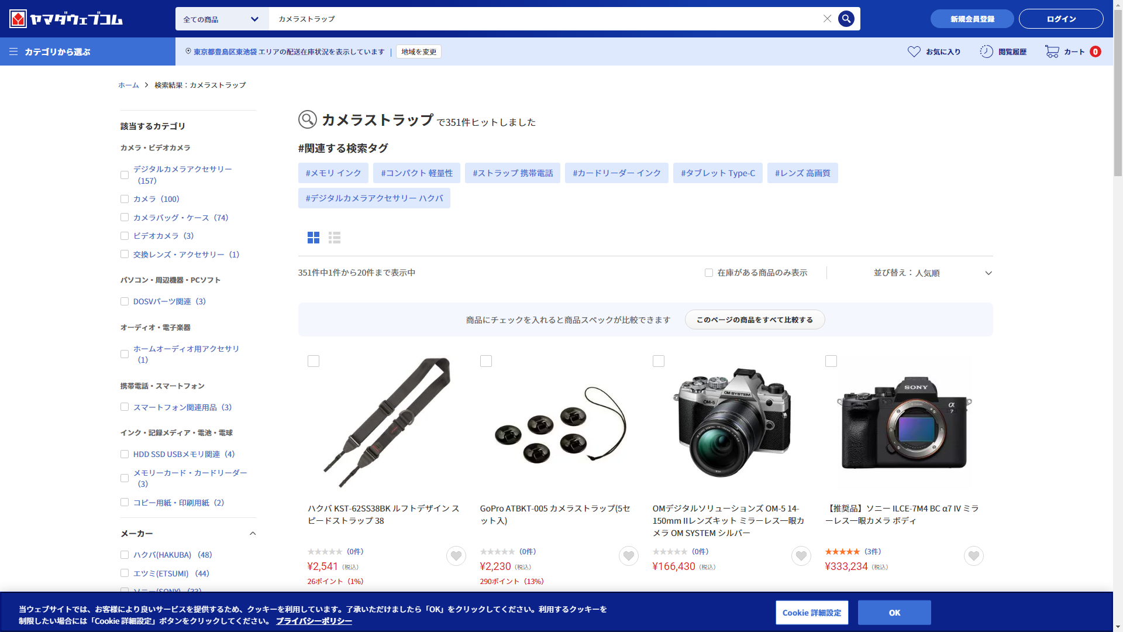1123x632 pixels.
Task: Select the #メモリ インク tag
Action: coord(333,173)
